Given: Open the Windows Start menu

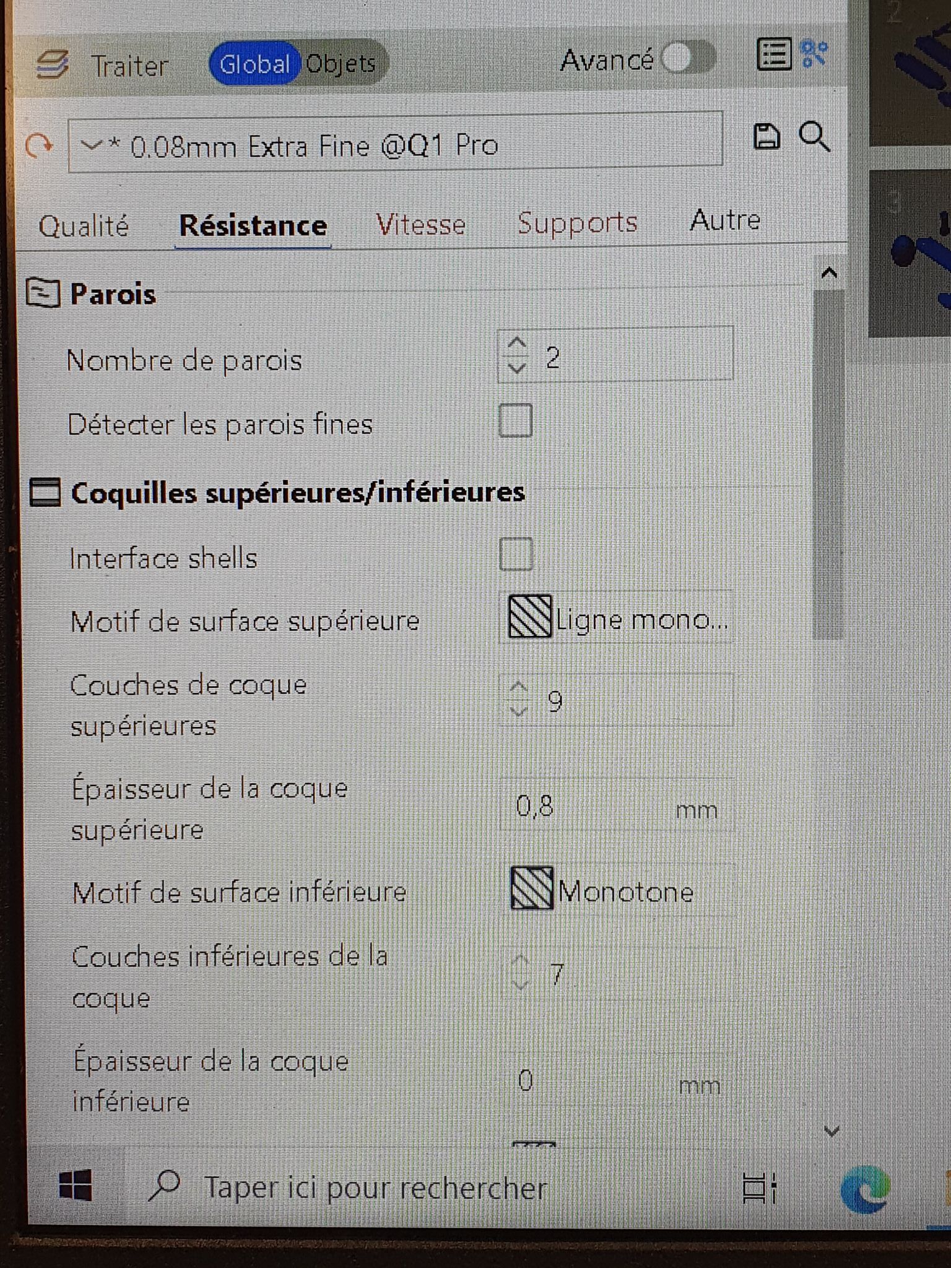Looking at the screenshot, I should coord(76,1186).
